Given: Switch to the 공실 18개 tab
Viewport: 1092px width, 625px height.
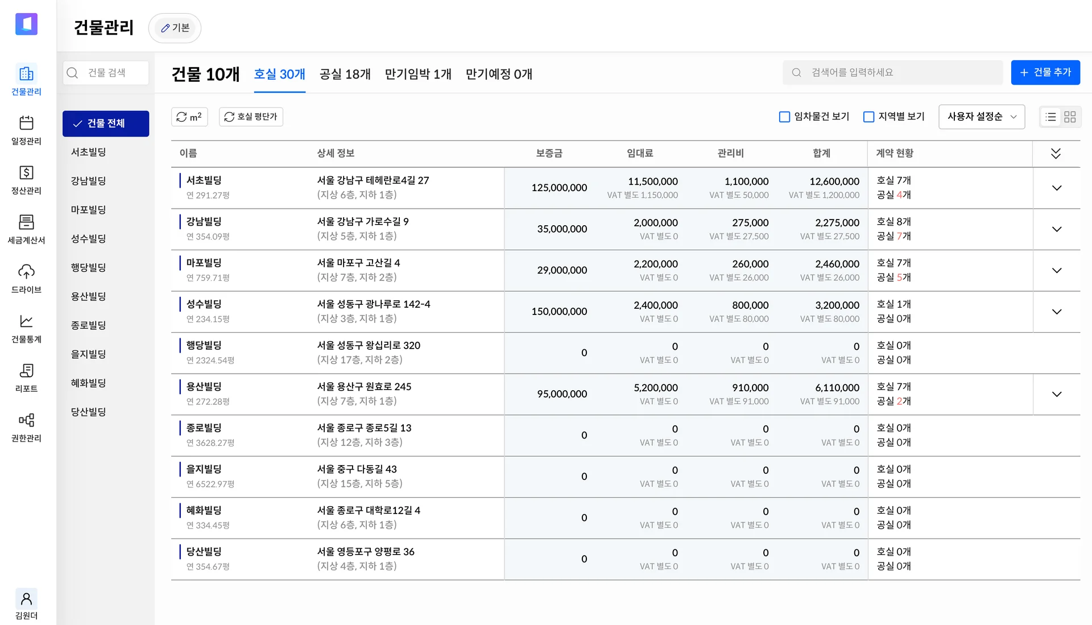Looking at the screenshot, I should click(345, 74).
